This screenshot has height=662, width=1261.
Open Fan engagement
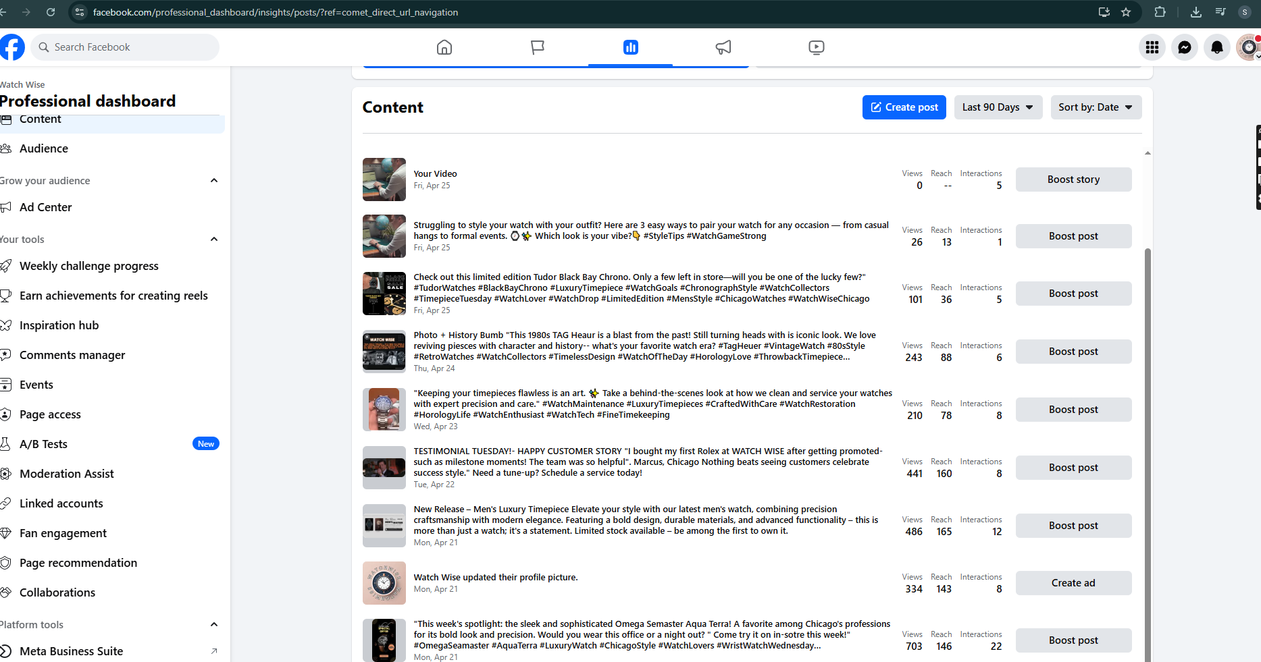[112, 533]
